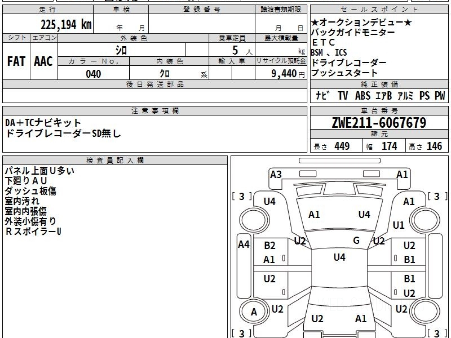Click the セールスポイント header

[380, 10]
